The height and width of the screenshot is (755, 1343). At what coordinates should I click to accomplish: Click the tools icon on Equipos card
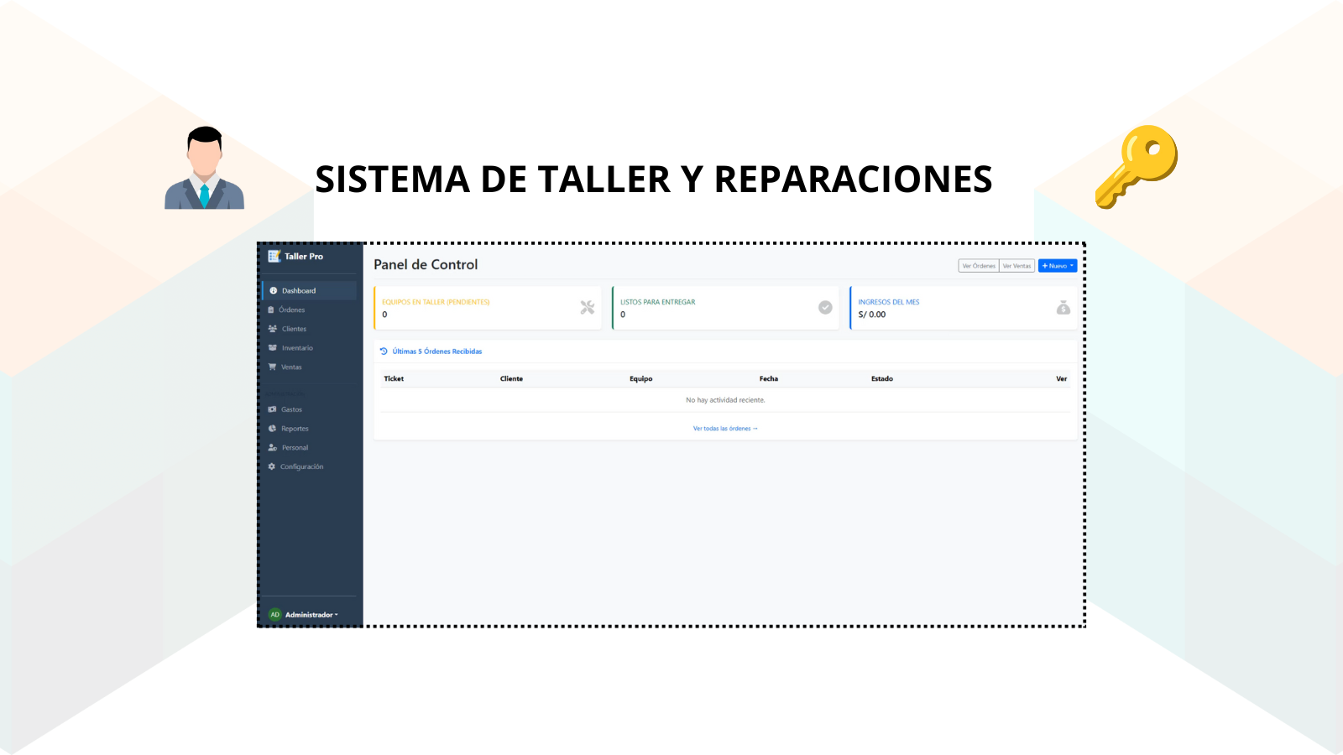[588, 308]
